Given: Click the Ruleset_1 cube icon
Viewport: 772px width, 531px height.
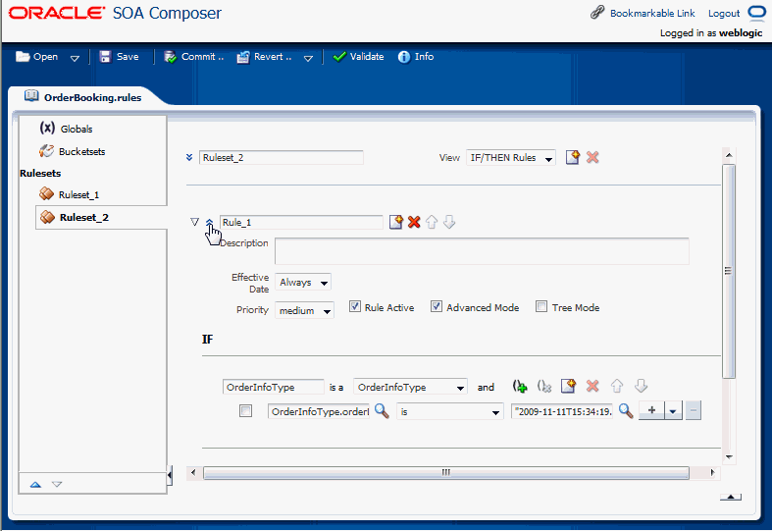Looking at the screenshot, I should 46,193.
